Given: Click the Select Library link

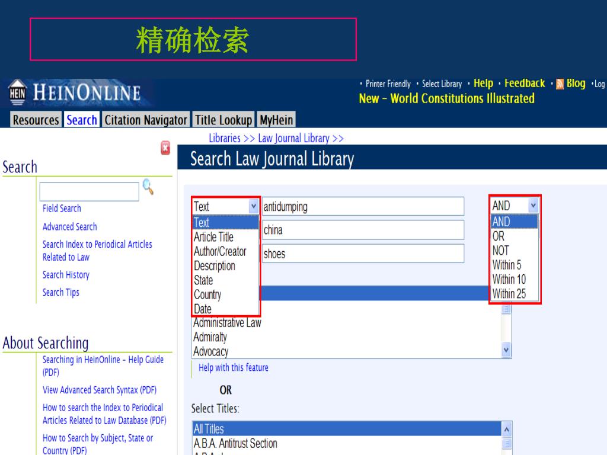Looking at the screenshot, I should (x=442, y=84).
